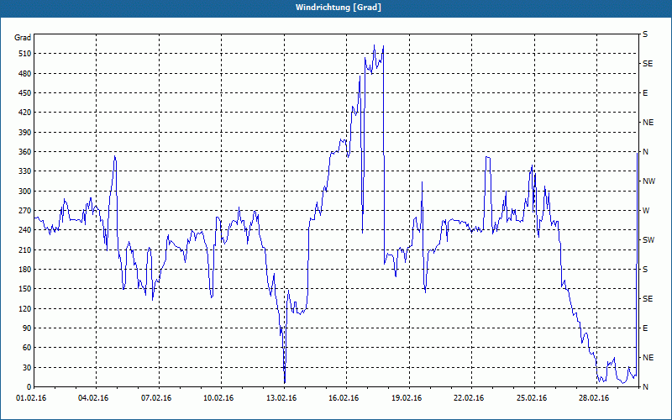Click the W compass label
This screenshot has width=672, height=420.
click(646, 211)
